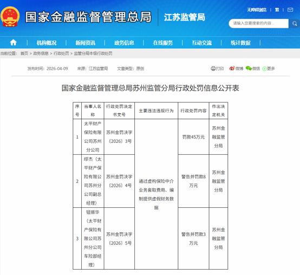Open the 统计数据 menu
This screenshot has width=300, height=275.
click(240, 43)
